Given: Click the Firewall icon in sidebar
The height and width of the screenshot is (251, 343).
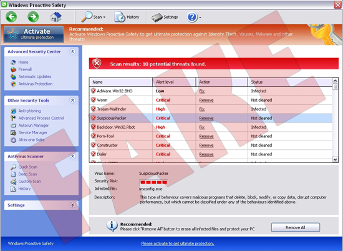Looking at the screenshot, I should pyautogui.click(x=13, y=70).
